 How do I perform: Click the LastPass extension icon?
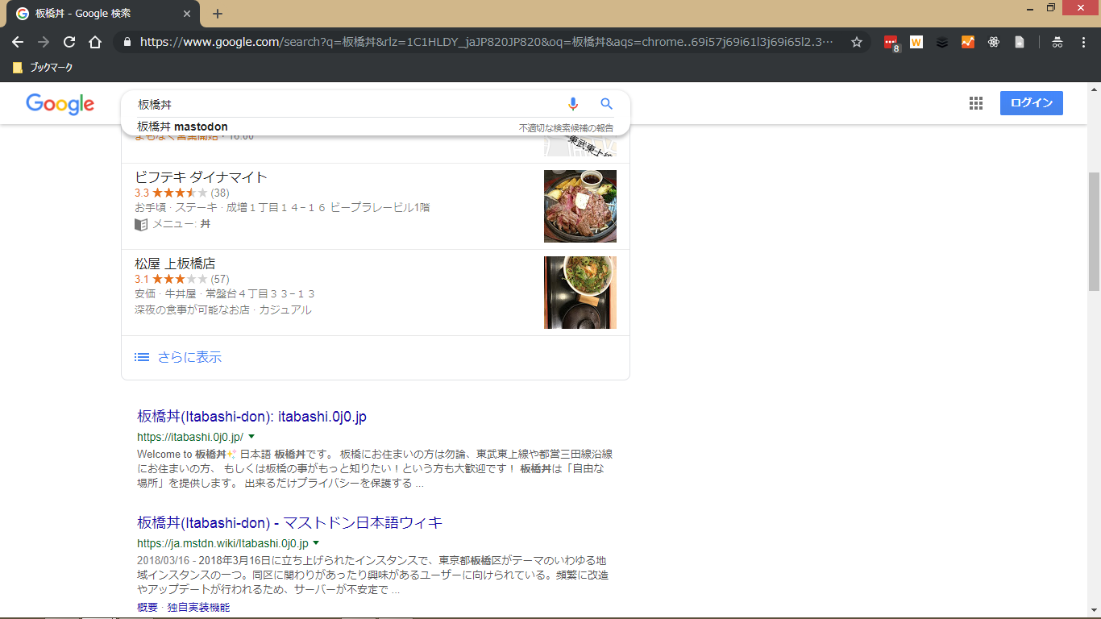tap(891, 42)
